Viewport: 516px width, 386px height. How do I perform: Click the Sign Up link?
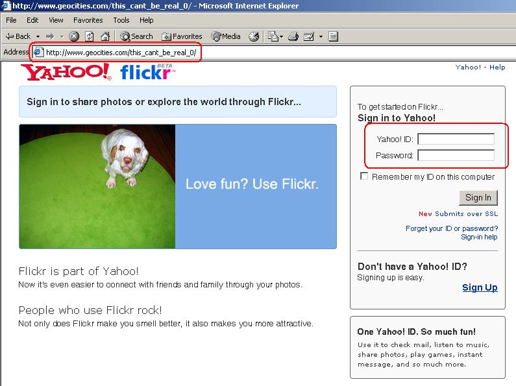pyautogui.click(x=480, y=287)
